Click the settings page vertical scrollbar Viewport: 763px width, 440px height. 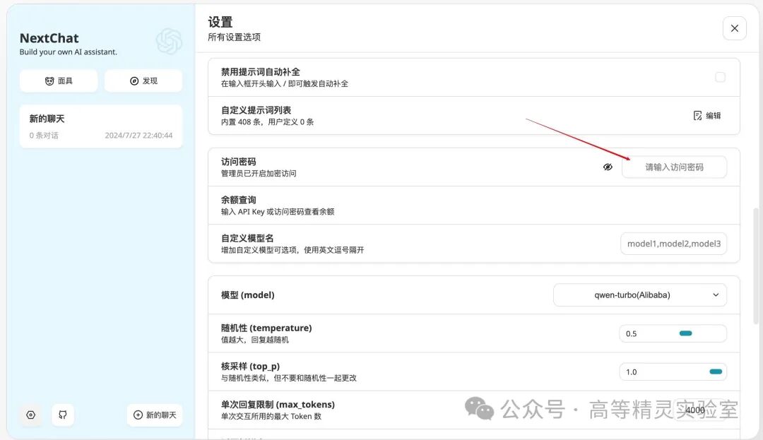755,266
